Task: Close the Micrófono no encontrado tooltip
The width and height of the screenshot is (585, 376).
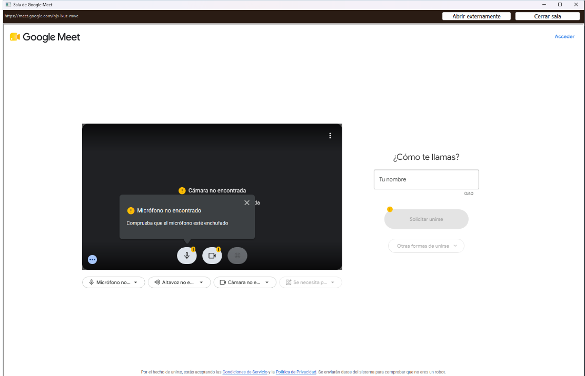Action: (246, 202)
